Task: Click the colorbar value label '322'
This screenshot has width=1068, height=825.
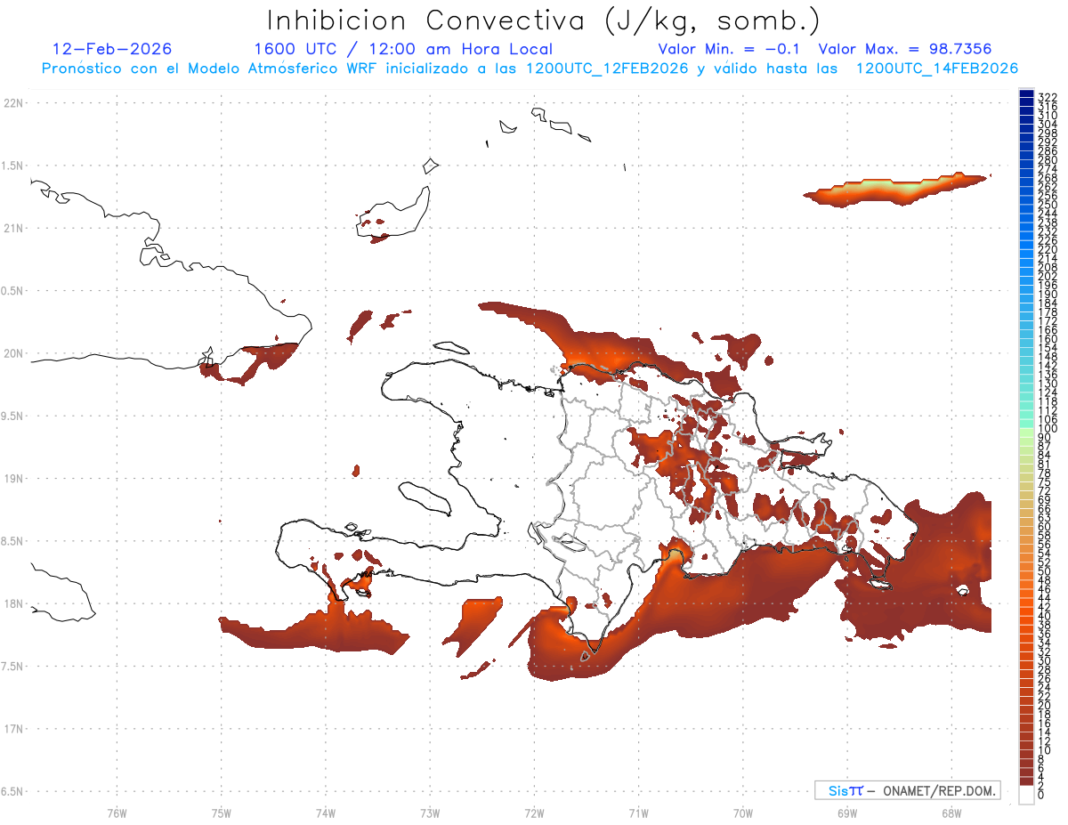Action: [x=1048, y=97]
